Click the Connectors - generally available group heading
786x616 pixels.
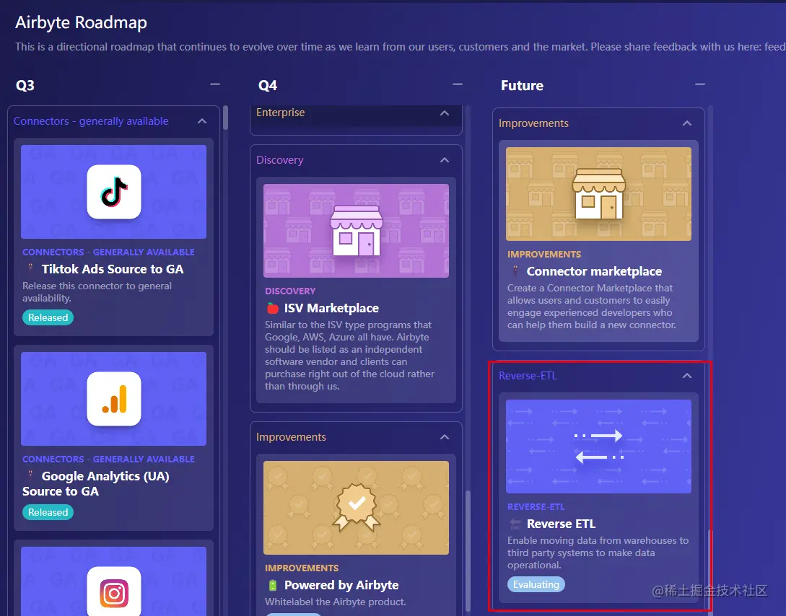pos(91,121)
